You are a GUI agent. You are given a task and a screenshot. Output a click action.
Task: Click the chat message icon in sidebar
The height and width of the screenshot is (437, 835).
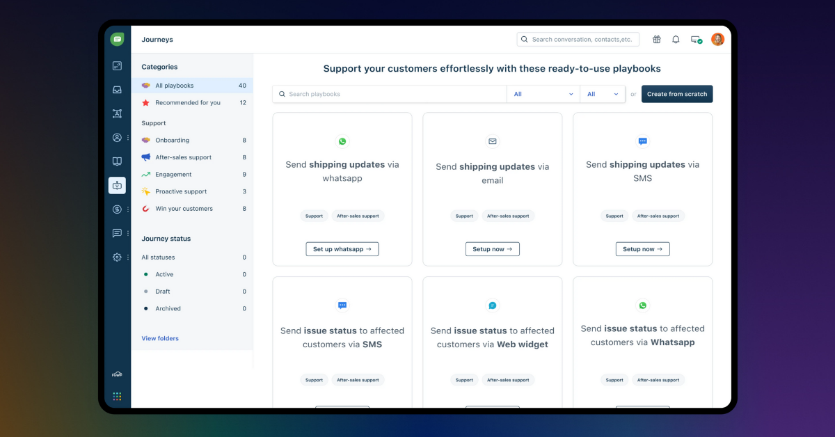[x=117, y=233]
